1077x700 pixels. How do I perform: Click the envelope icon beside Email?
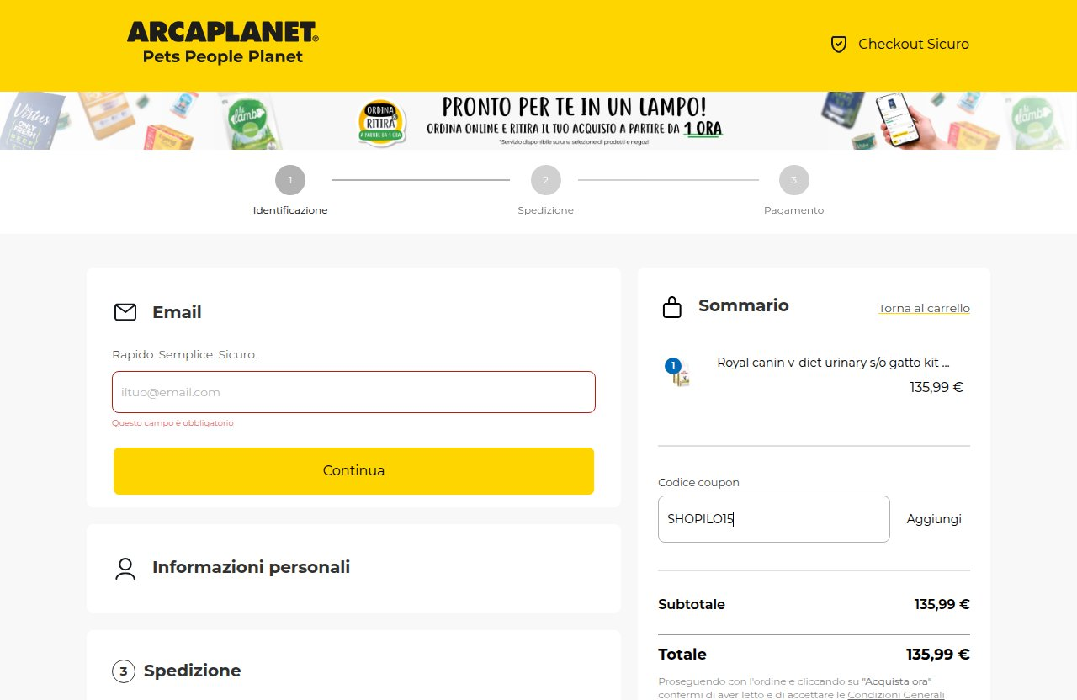pyautogui.click(x=125, y=312)
